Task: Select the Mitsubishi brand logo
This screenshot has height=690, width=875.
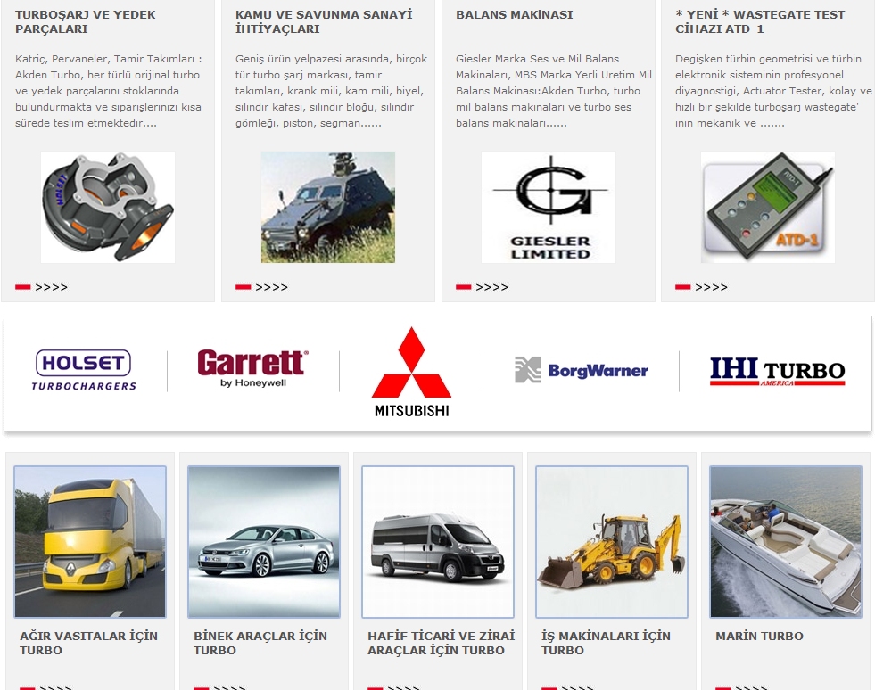Action: (x=411, y=372)
